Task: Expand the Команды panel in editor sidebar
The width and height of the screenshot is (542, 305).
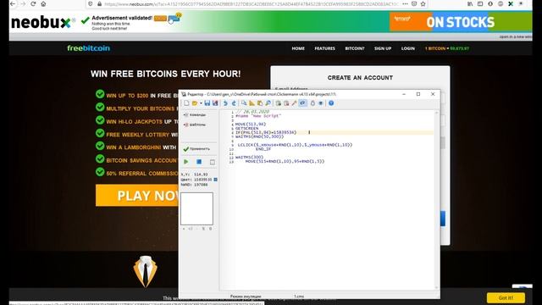Action: [x=196, y=115]
